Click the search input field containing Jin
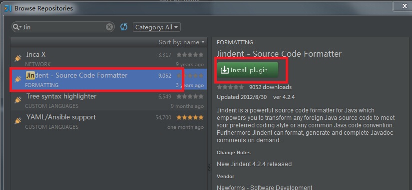The height and width of the screenshot is (190, 412). [x=63, y=27]
